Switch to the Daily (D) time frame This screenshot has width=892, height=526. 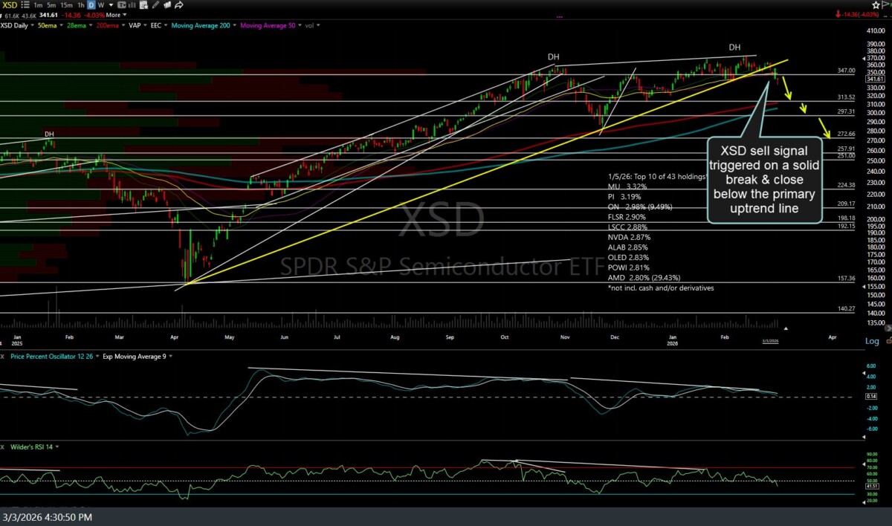tap(91, 4)
